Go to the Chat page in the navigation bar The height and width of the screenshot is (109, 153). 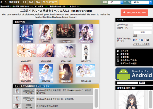(x=38, y=2)
